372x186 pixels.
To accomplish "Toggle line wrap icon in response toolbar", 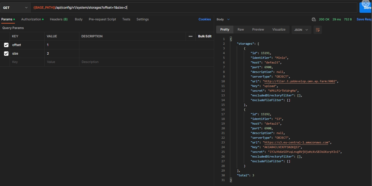I will point(318,30).
